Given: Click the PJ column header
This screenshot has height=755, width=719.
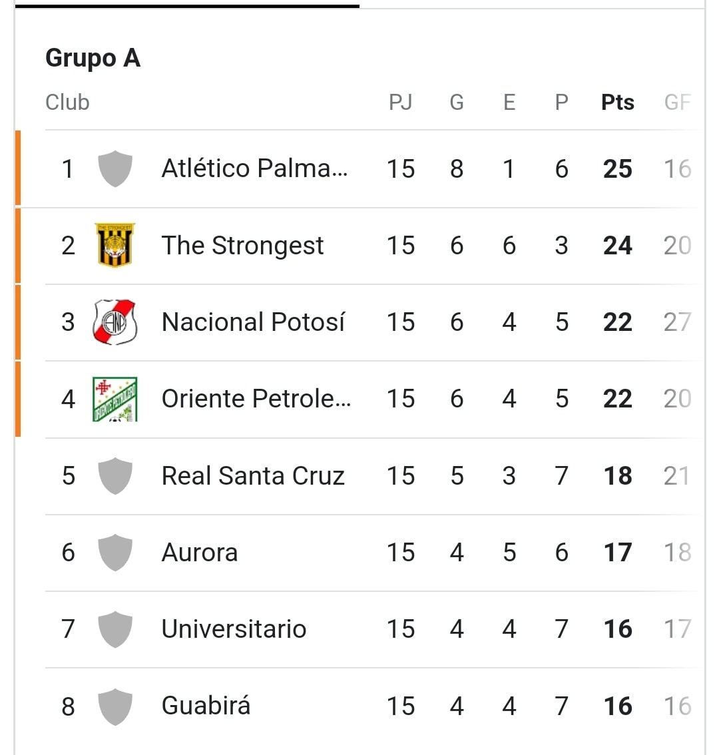Looking at the screenshot, I should tap(401, 102).
